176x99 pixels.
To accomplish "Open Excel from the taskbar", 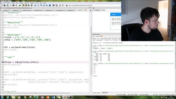I will coord(36,97).
